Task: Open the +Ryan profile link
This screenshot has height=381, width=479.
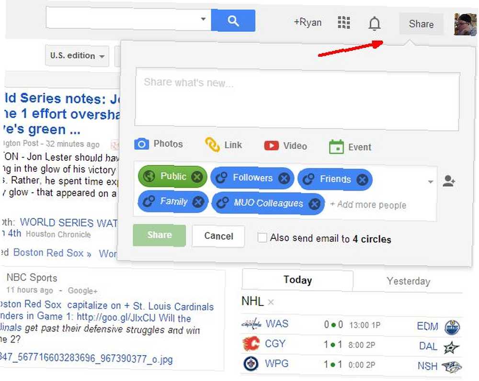Action: [x=308, y=22]
